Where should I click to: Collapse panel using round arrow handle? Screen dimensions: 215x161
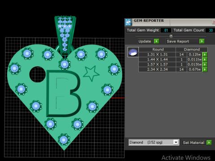coord(171,36)
